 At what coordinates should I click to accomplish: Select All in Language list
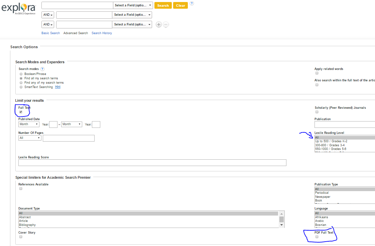[x=345, y=213]
